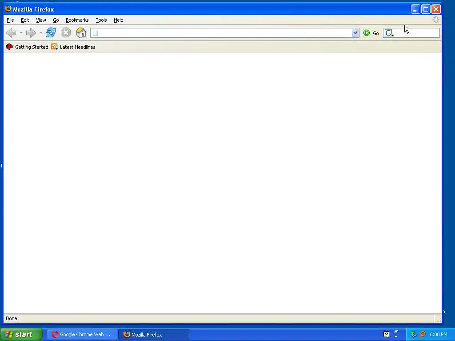Open the Latest Headlines live bookmark
The height and width of the screenshot is (341, 455).
73,47
